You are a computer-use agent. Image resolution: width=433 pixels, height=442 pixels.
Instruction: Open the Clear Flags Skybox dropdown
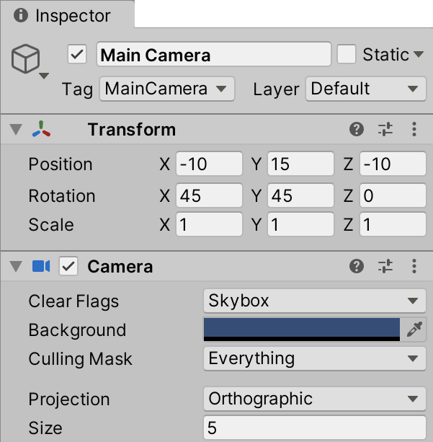point(313,301)
